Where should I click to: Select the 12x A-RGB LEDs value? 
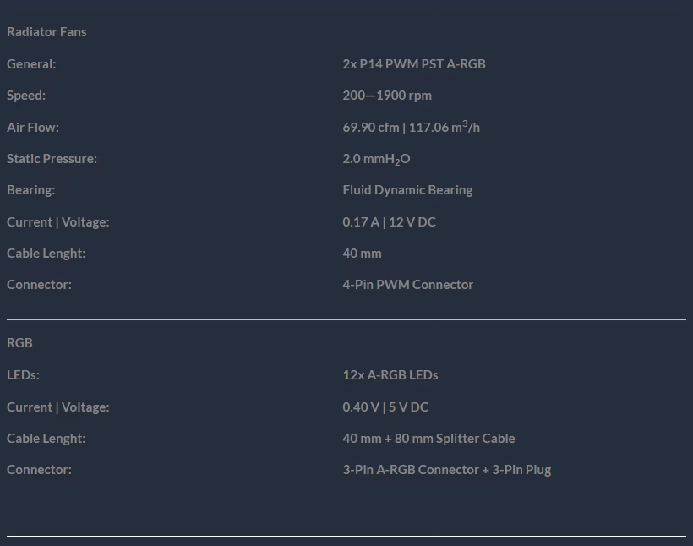[390, 375]
